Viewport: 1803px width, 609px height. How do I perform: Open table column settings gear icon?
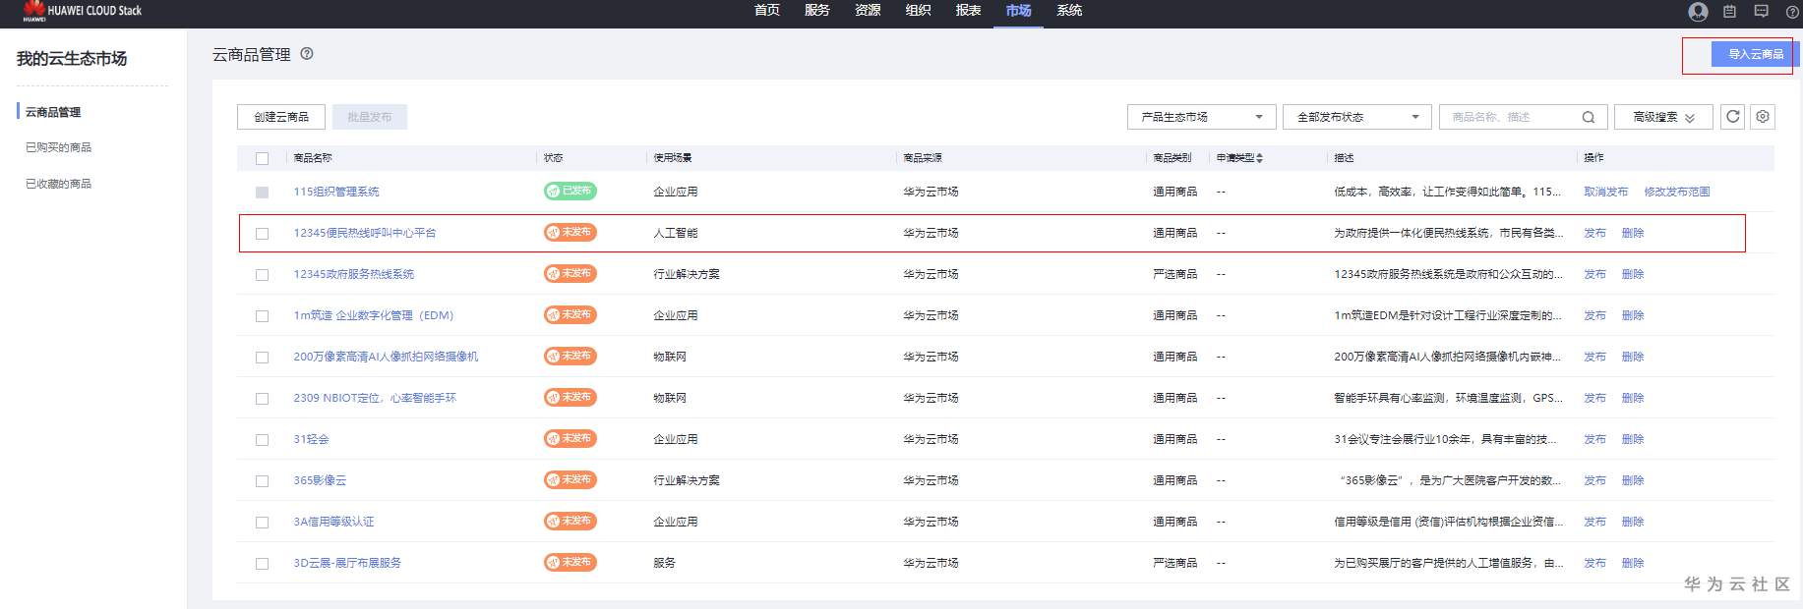1763,117
